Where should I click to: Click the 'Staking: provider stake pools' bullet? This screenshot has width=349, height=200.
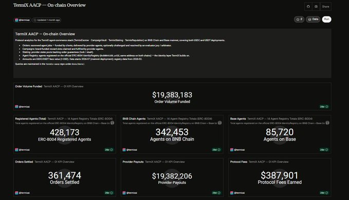(x=58, y=52)
